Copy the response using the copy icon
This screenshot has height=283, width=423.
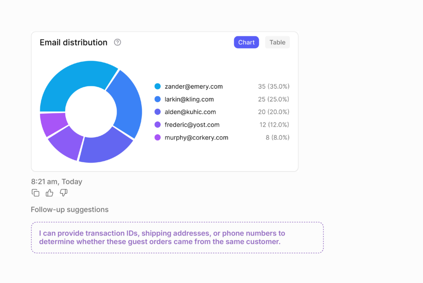click(x=36, y=193)
